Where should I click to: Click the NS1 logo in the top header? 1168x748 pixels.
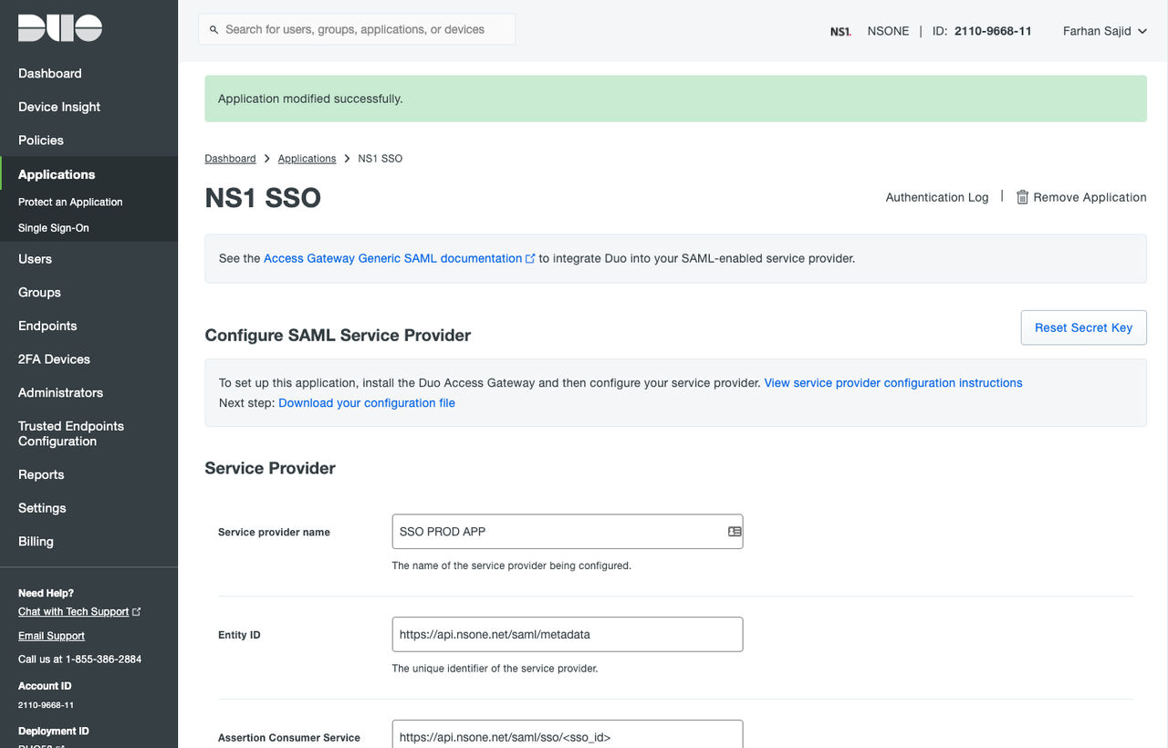[840, 31]
